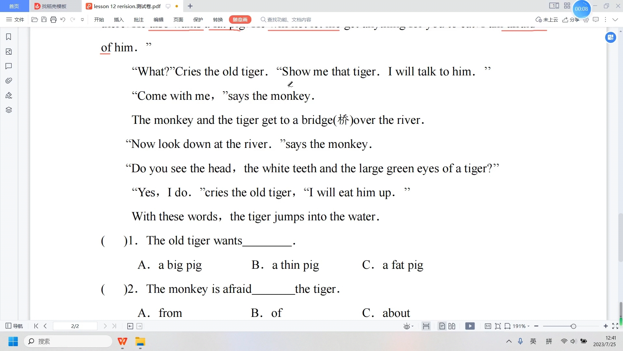Open the three-dot more options menu

605,19
